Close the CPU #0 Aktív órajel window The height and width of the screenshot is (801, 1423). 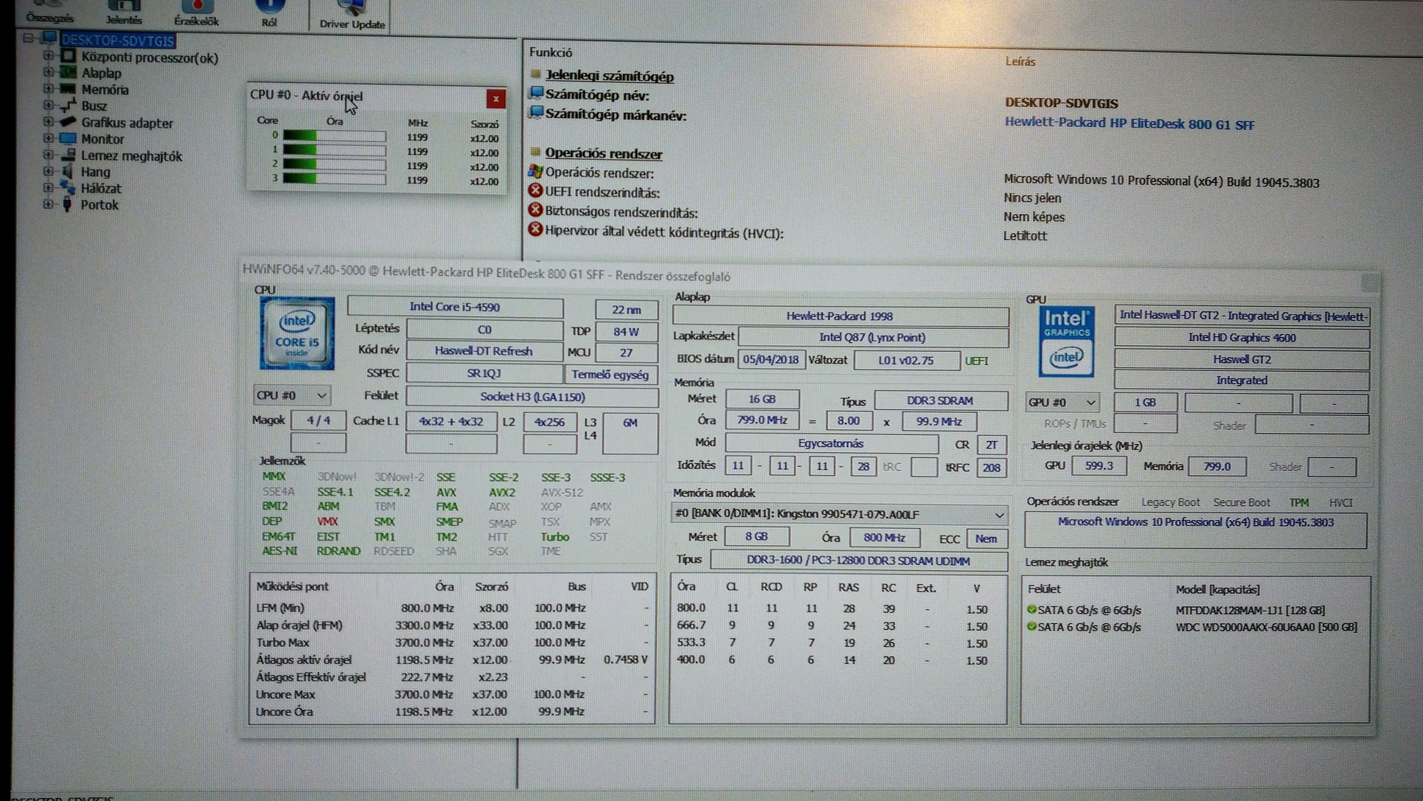[495, 98]
